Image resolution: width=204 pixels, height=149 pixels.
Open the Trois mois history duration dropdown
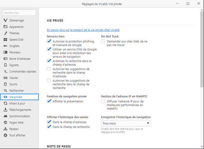point(126,123)
